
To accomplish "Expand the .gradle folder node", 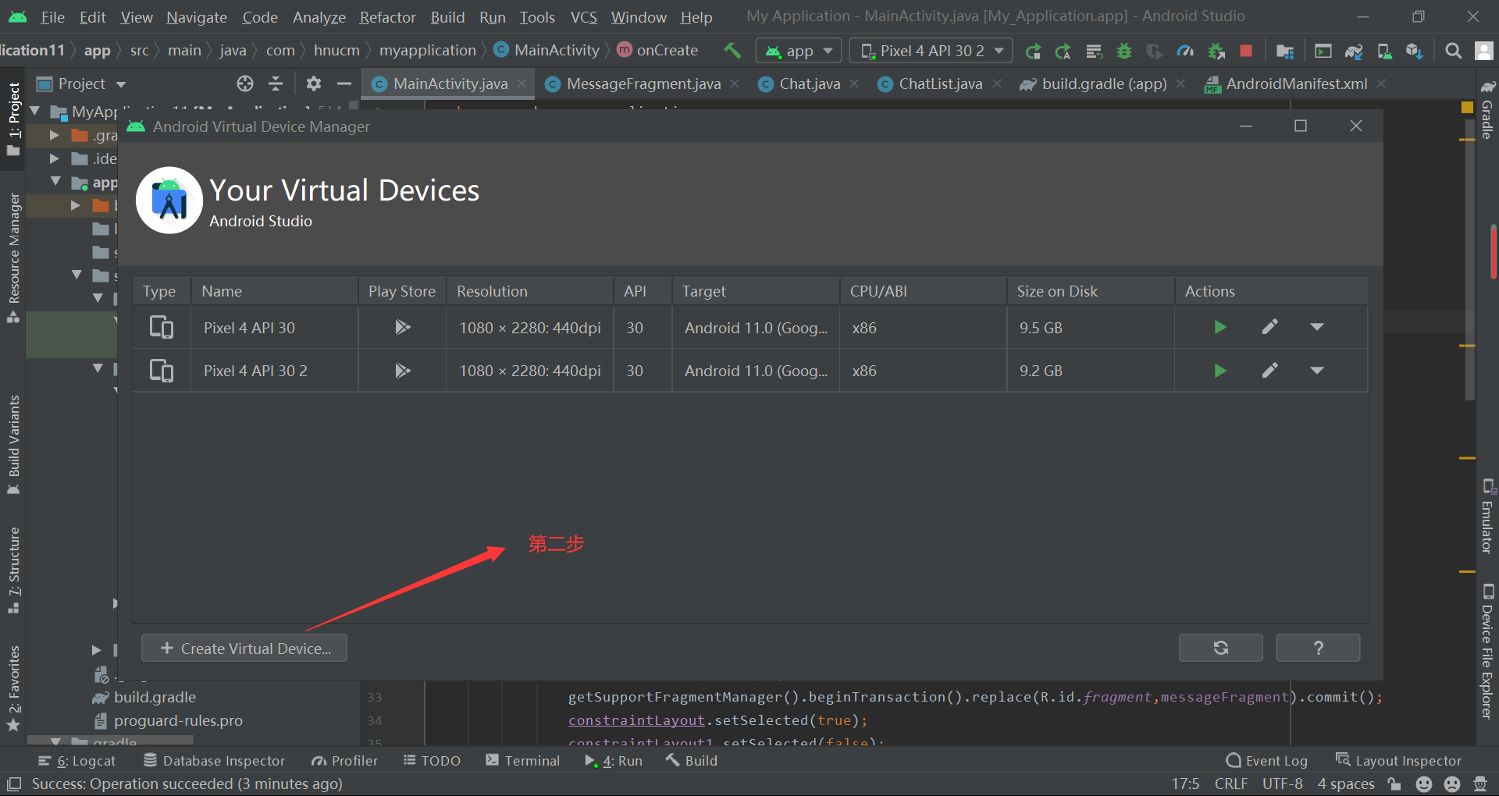I will click(55, 135).
